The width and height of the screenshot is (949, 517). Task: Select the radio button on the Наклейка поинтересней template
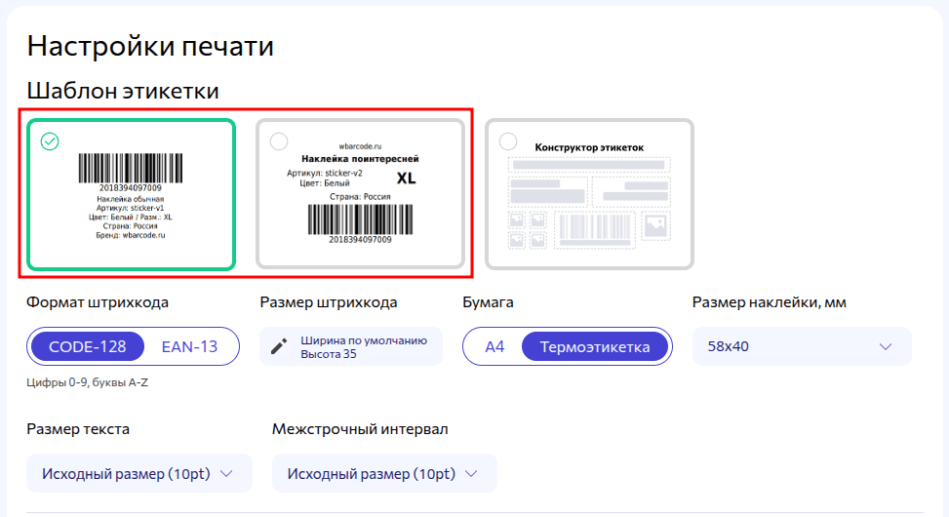(x=279, y=141)
